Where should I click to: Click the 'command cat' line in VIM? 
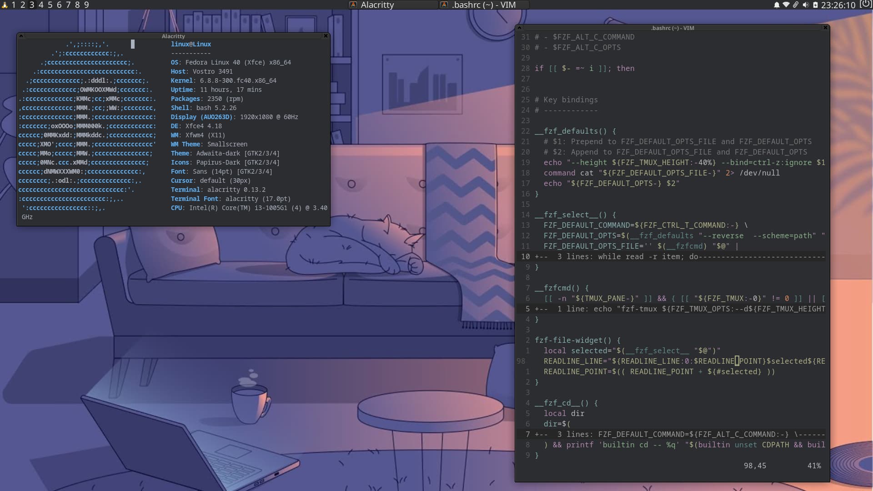click(x=662, y=173)
